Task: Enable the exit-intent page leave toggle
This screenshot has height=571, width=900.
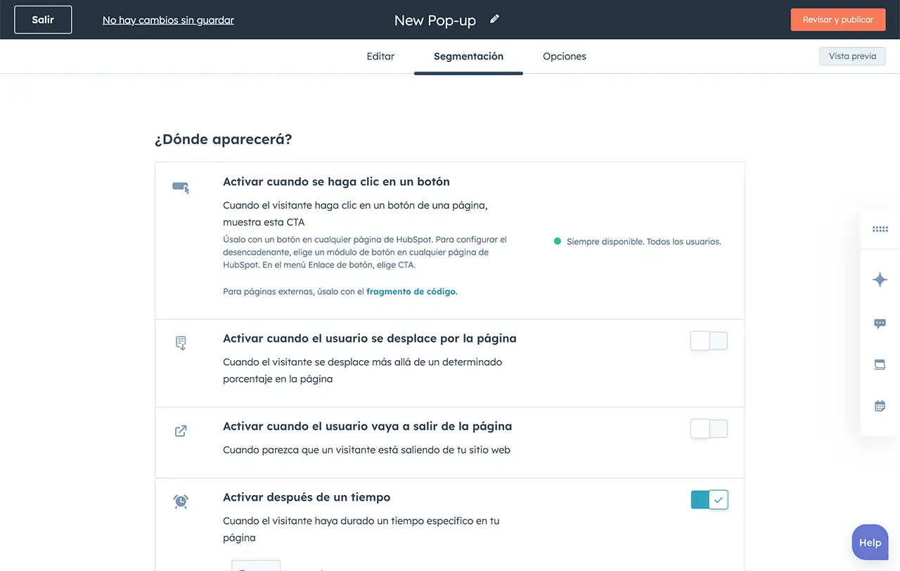Action: point(709,429)
